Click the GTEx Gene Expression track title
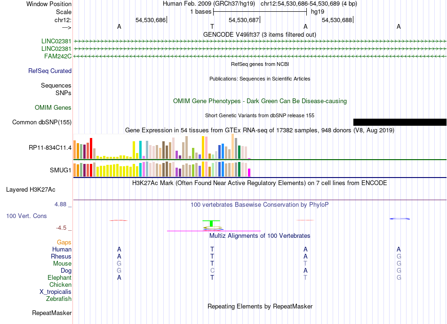 [259, 130]
